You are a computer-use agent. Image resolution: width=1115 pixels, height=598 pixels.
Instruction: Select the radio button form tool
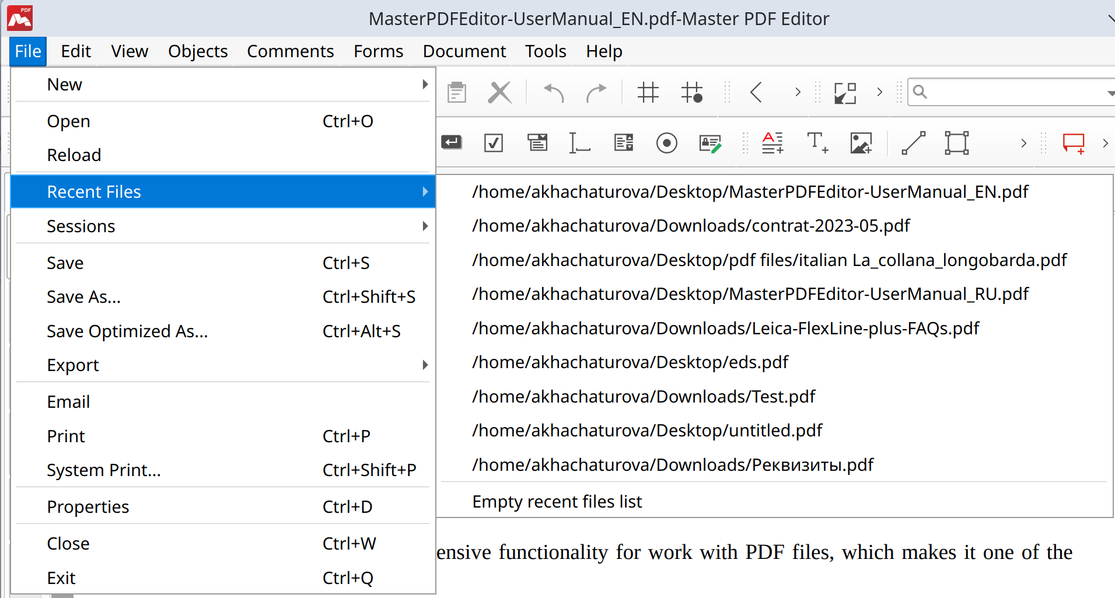coord(667,143)
